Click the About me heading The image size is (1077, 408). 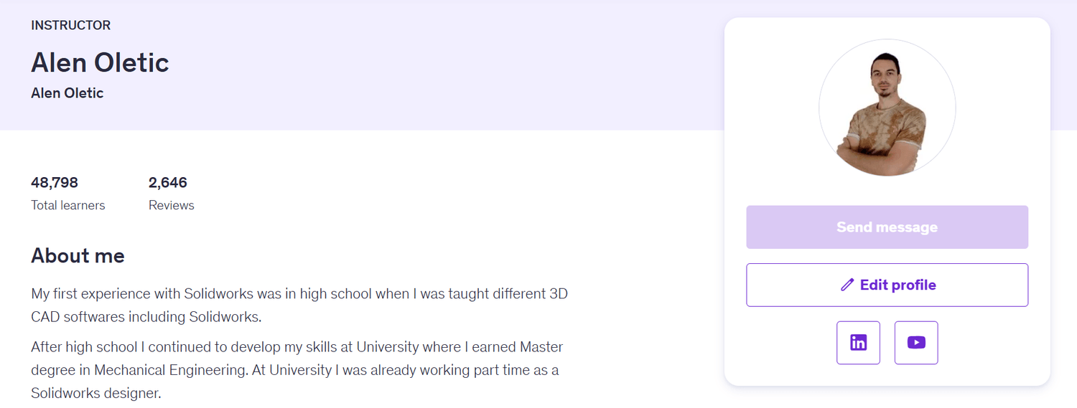(78, 256)
